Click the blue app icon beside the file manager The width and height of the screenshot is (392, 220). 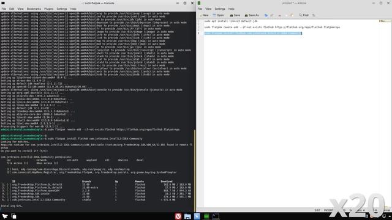(x=197, y=216)
